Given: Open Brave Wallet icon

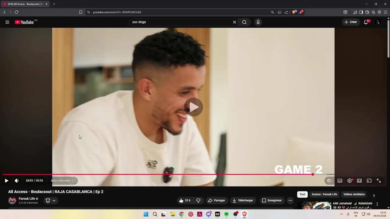Looking at the screenshot, I should tap(367, 12).
